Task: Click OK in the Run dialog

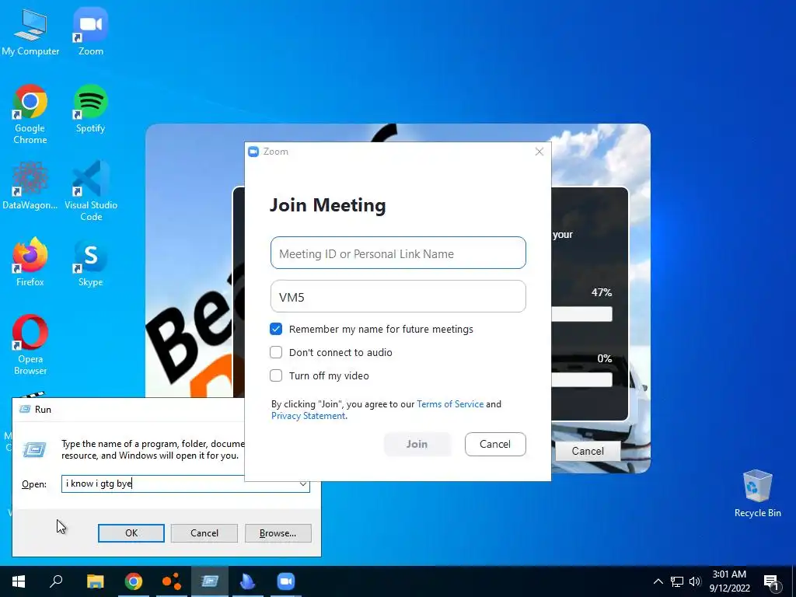Action: (x=131, y=533)
